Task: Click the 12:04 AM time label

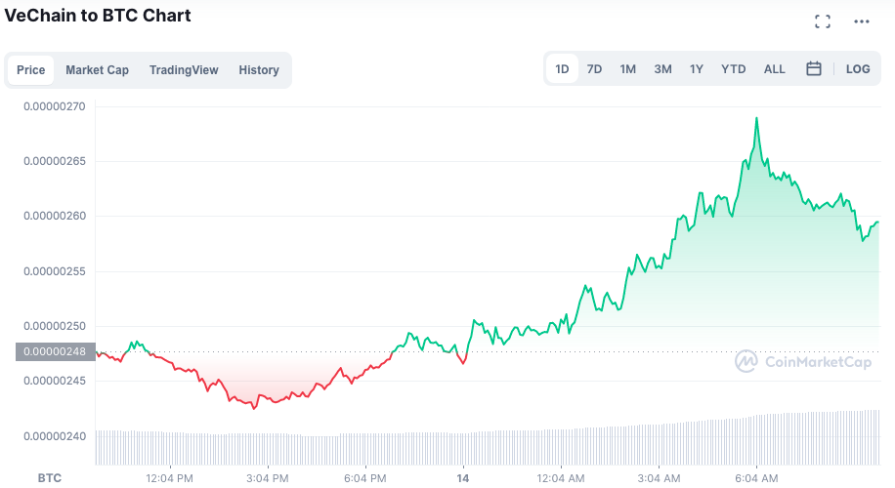Action: pyautogui.click(x=561, y=478)
